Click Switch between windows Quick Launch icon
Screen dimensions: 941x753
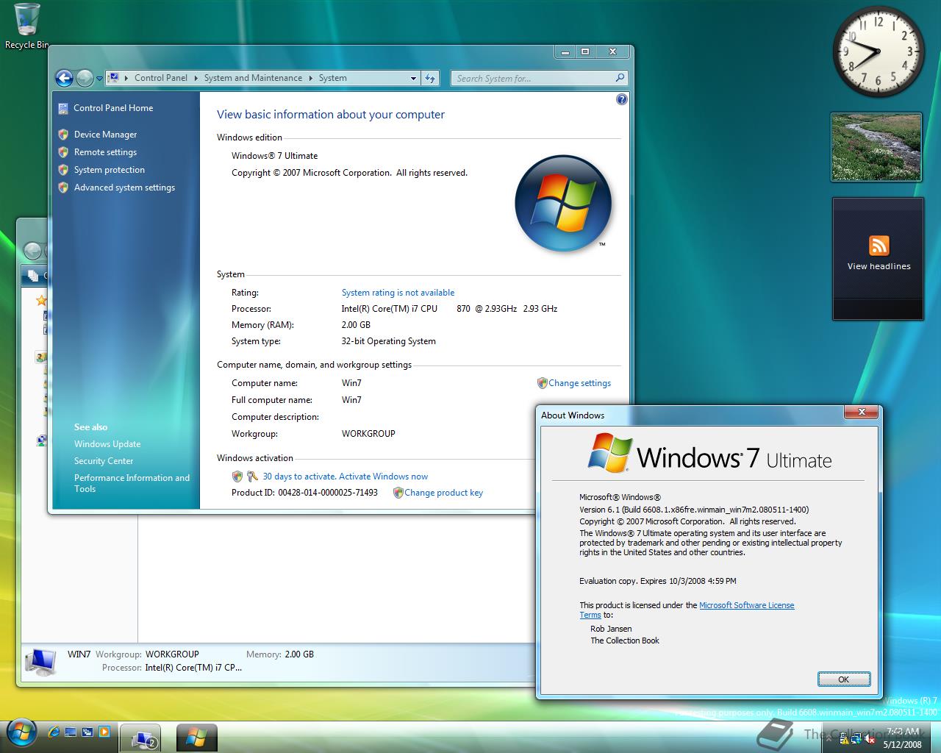coord(87,732)
